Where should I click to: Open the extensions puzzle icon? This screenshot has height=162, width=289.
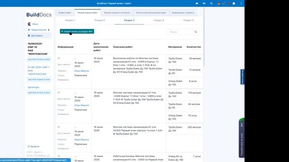pyautogui.click(x=234, y=3)
